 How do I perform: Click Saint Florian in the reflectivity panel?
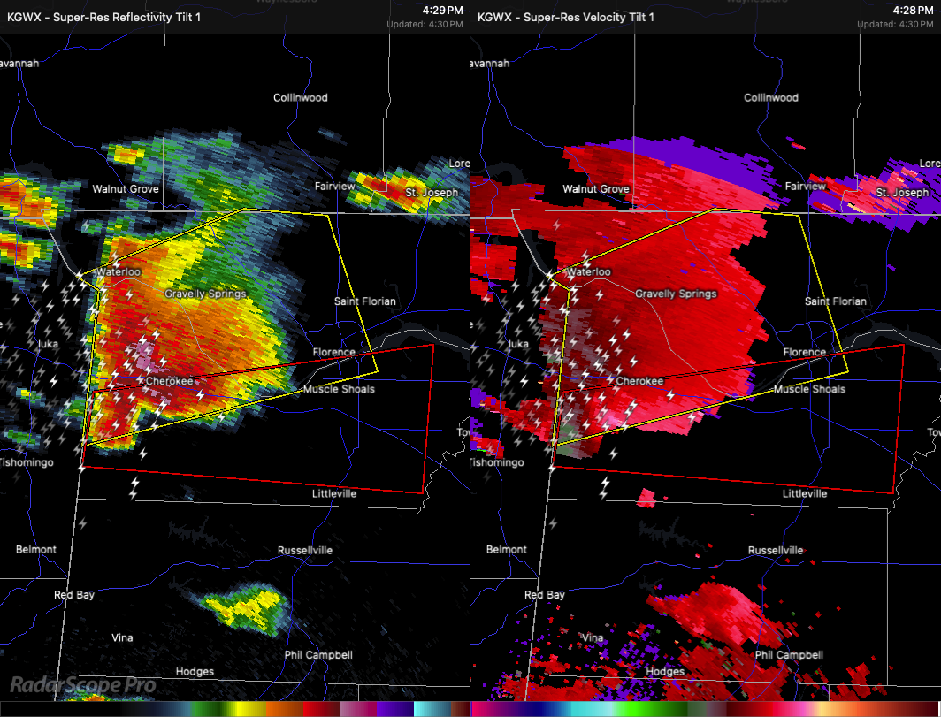(x=365, y=301)
